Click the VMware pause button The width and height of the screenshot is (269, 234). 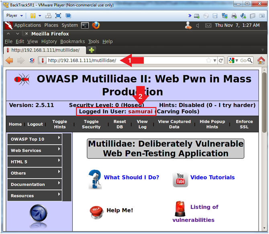(33, 16)
